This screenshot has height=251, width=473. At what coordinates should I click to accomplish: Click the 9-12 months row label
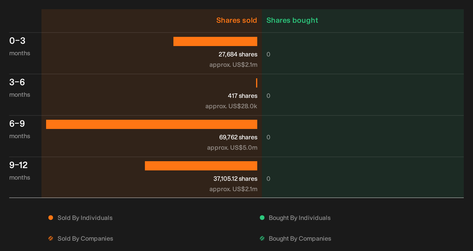point(20,171)
